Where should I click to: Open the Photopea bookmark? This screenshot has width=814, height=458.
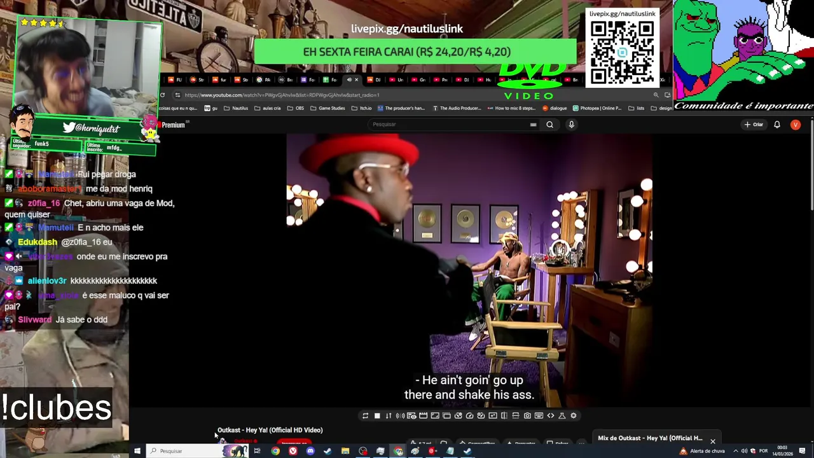(x=597, y=108)
